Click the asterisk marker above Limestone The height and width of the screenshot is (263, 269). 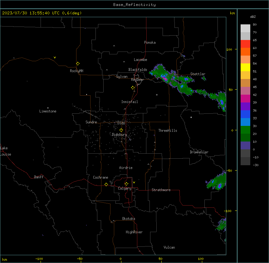pos(48,108)
